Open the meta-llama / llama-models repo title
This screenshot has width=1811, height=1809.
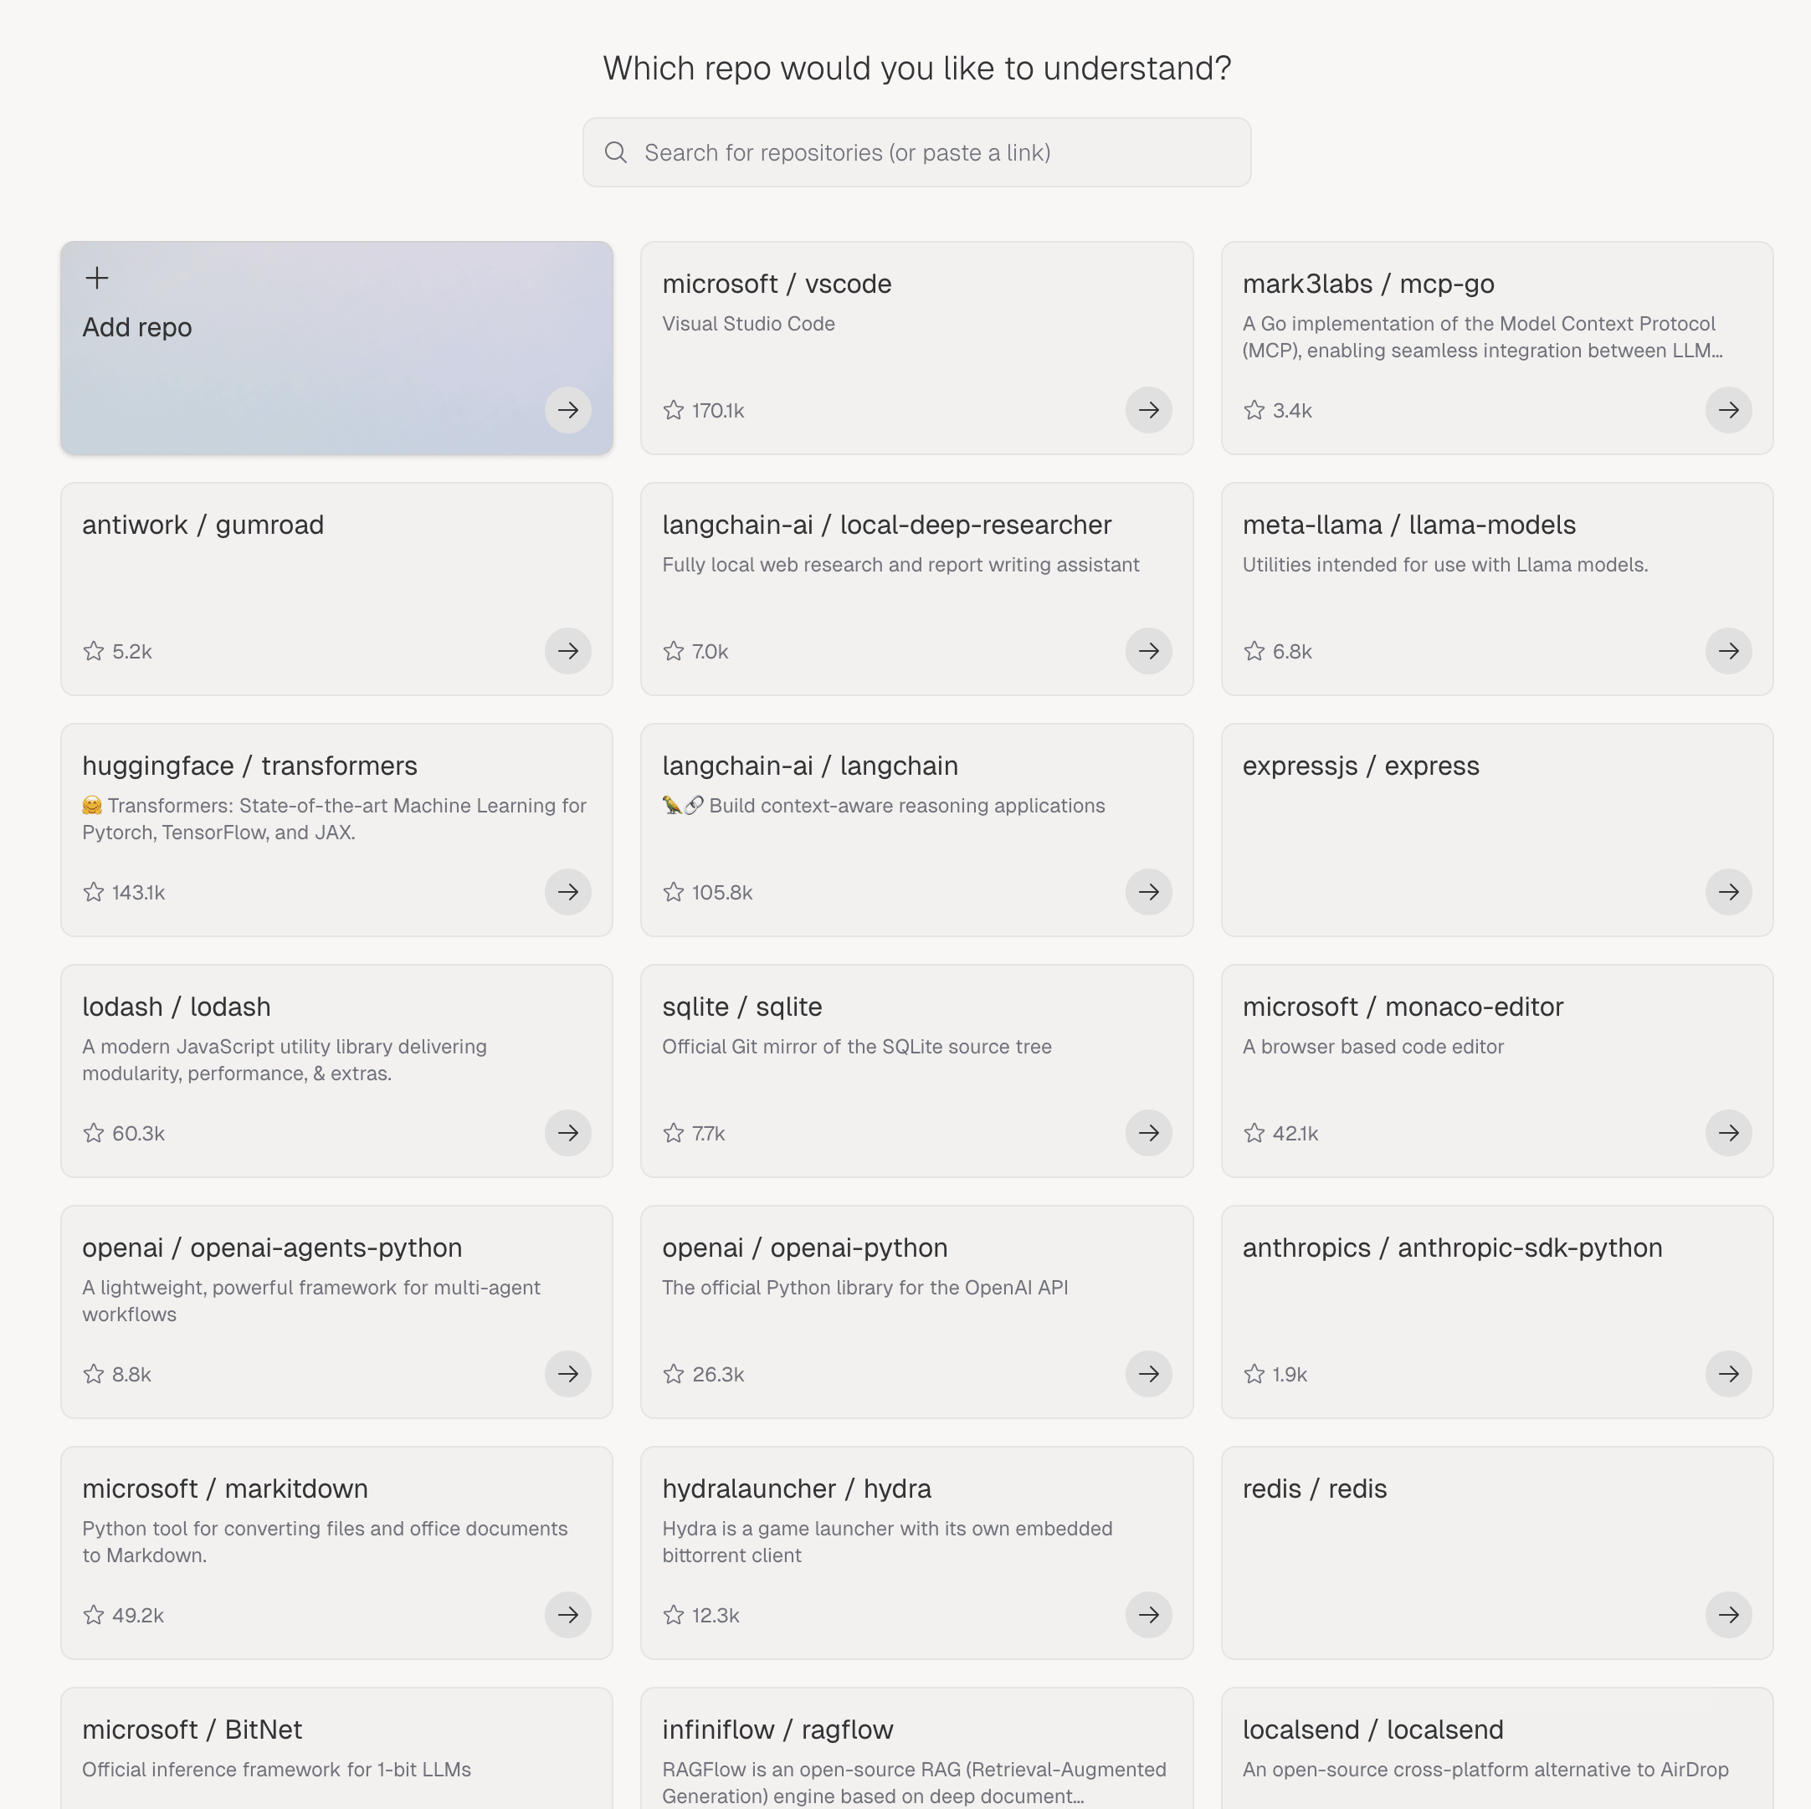coord(1408,525)
